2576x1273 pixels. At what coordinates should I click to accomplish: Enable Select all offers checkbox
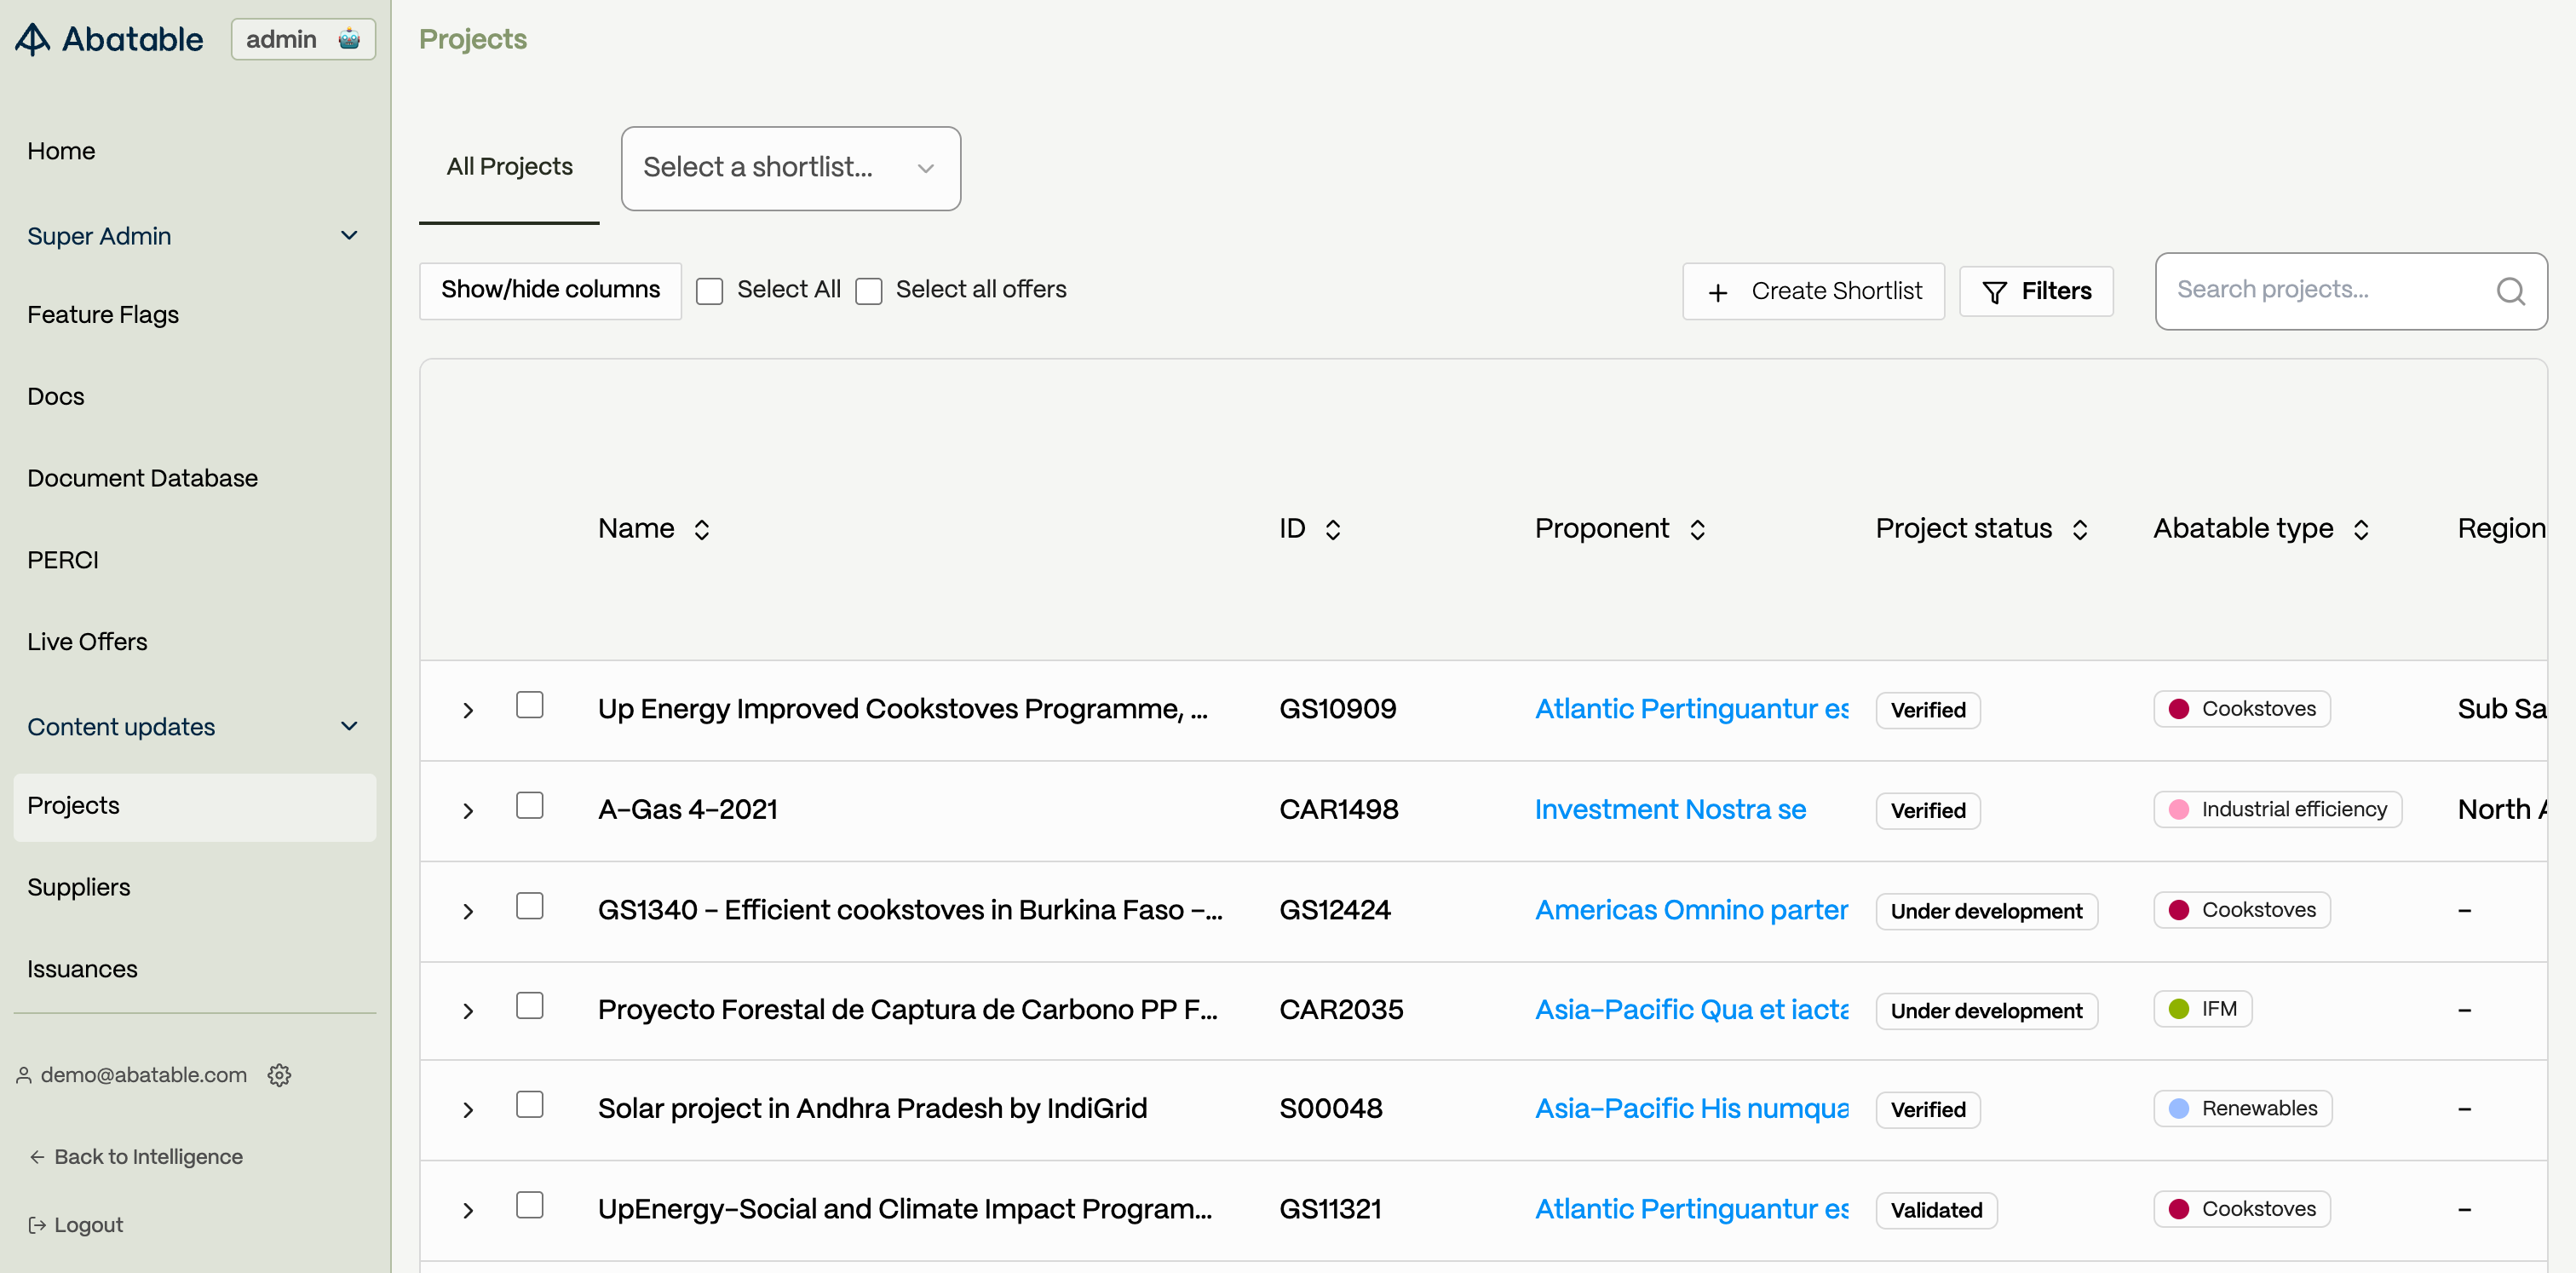tap(869, 291)
